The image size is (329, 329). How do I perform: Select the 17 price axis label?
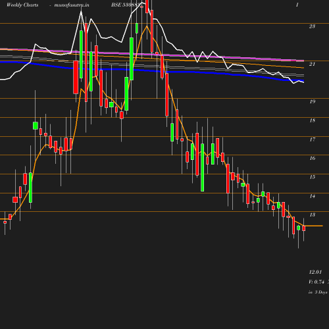313,139
